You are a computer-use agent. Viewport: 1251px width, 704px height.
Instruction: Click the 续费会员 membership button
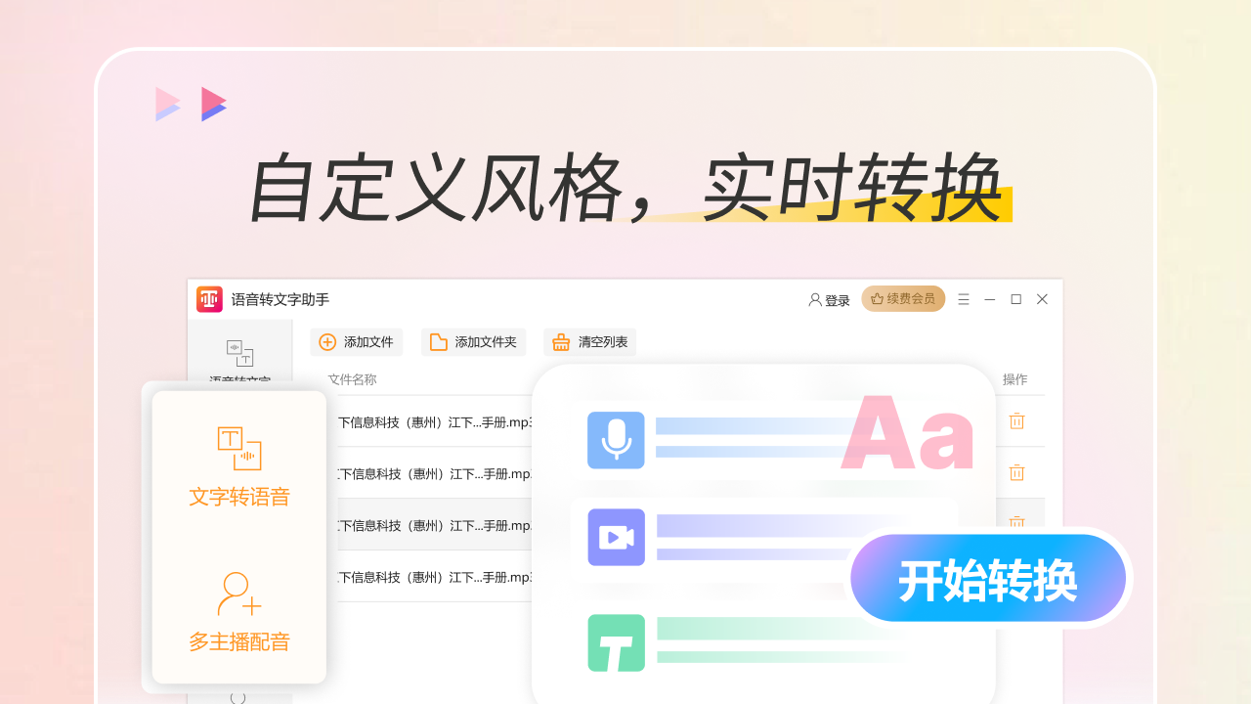click(902, 298)
